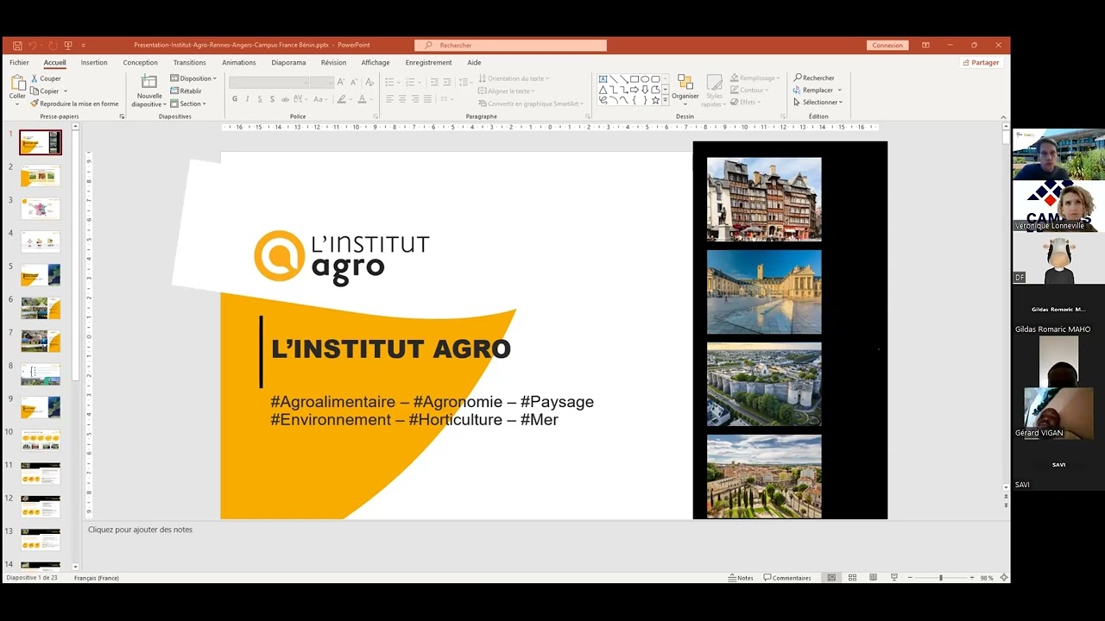The height and width of the screenshot is (621, 1105).
Task: Start slideshow from beginning using quick access icon
Action: coord(68,45)
